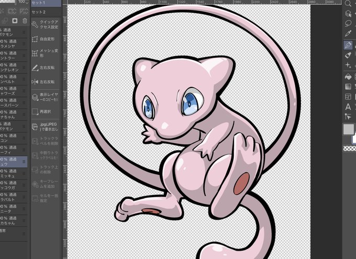
Task: Select the ントラー layer row
Action: tap(14, 55)
